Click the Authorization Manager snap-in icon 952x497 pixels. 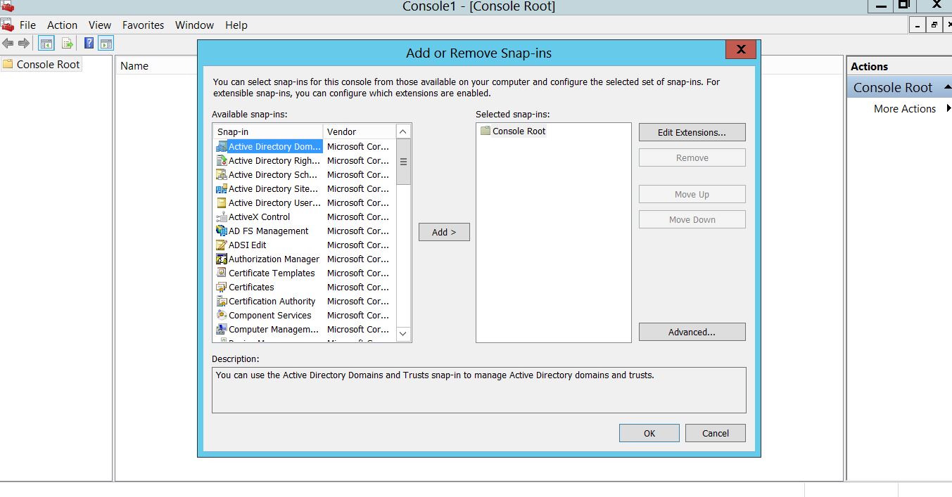point(222,259)
